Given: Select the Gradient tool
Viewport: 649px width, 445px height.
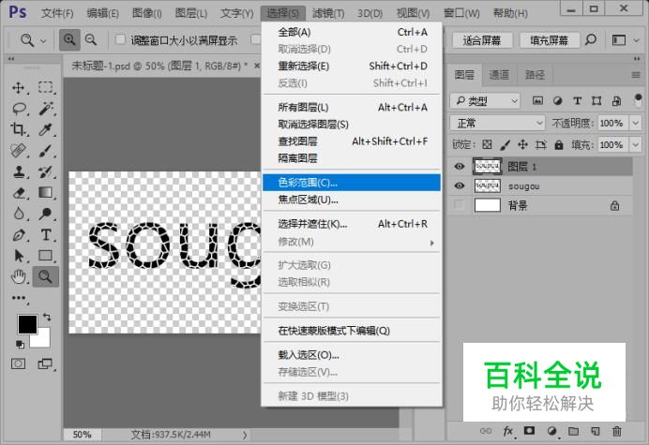Looking at the screenshot, I should tap(46, 193).
